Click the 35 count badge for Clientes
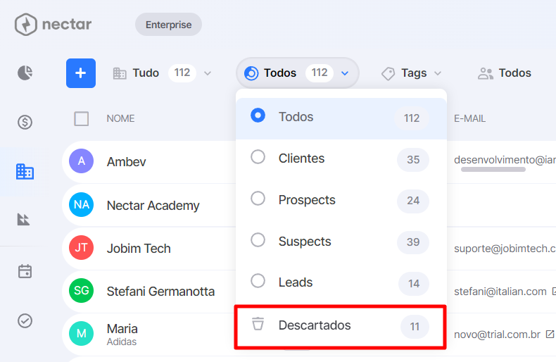This screenshot has height=362, width=556. click(x=413, y=160)
